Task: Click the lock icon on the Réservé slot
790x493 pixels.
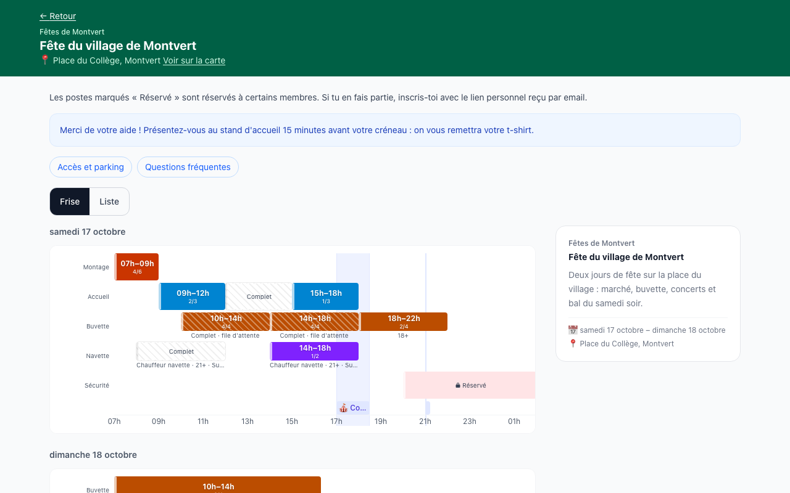Action: click(458, 386)
